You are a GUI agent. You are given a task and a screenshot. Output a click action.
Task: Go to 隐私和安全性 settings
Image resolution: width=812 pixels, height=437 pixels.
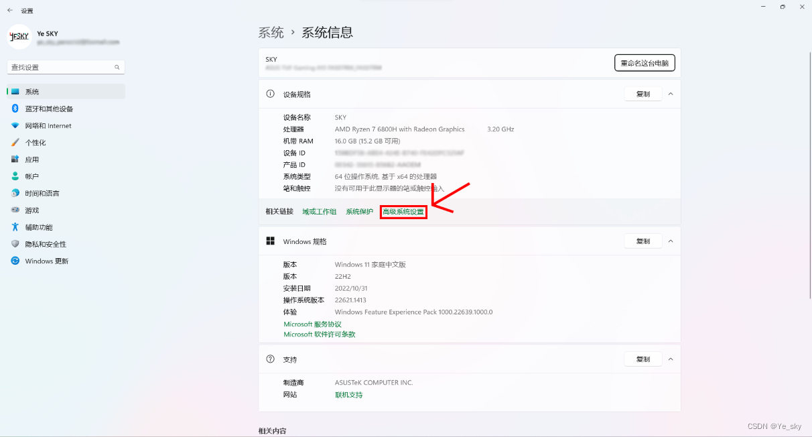point(66,244)
